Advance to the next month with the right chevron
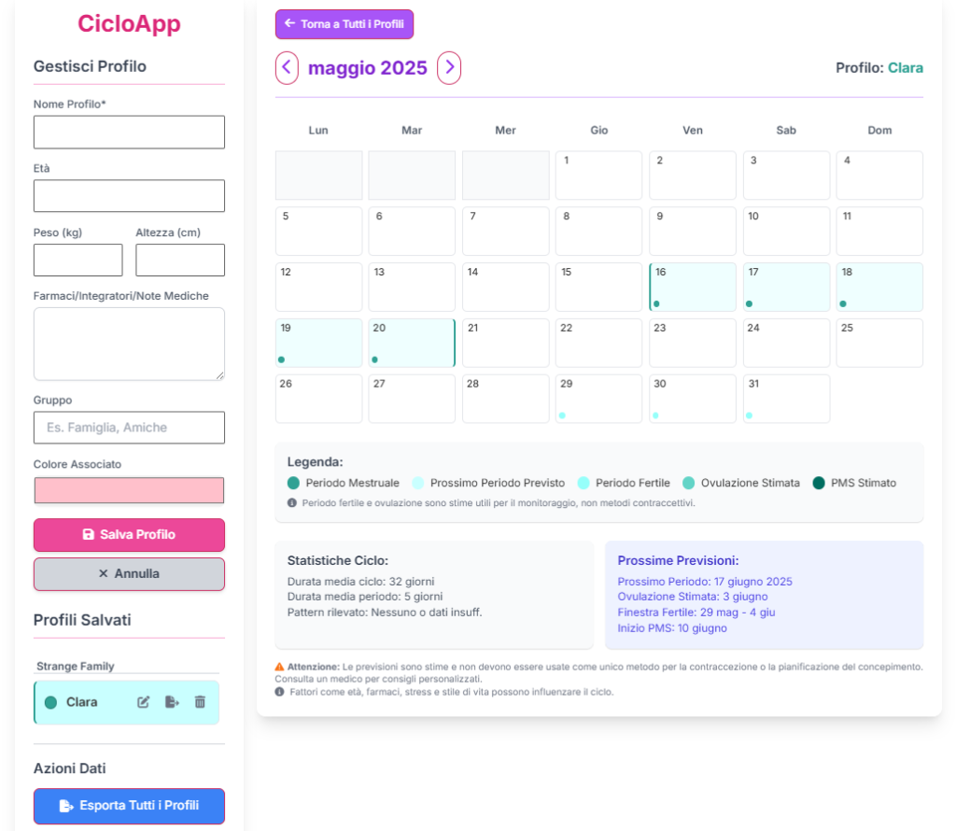 [449, 68]
